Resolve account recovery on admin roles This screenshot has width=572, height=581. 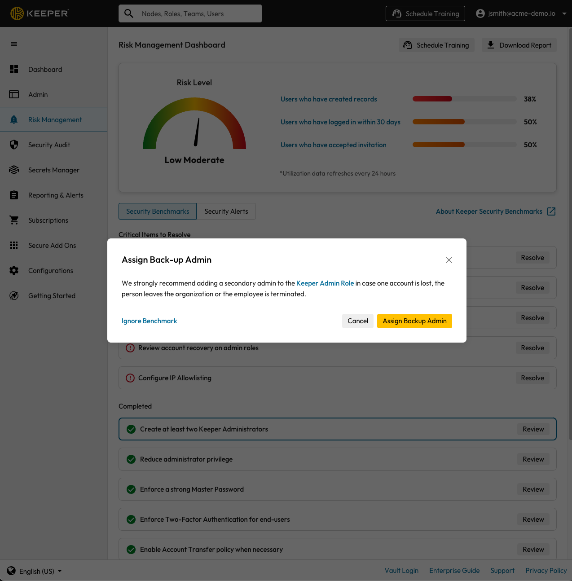pyautogui.click(x=532, y=348)
